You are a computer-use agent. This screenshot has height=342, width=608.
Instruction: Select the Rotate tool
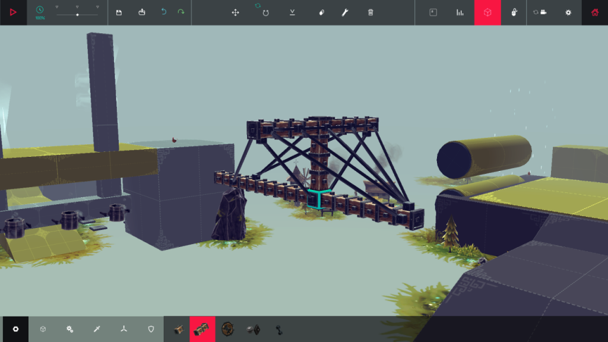click(x=265, y=12)
